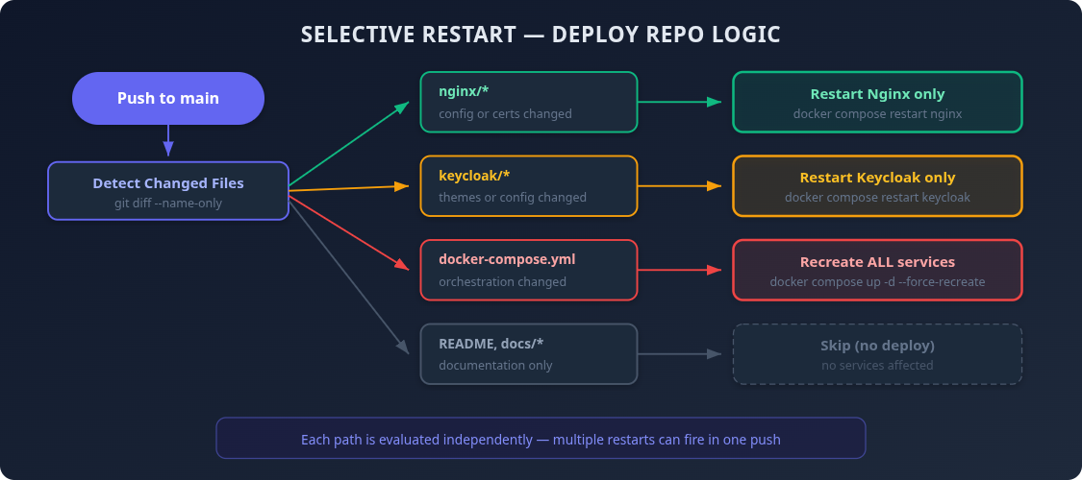Click the Skip (no deploy) box

coord(877,354)
